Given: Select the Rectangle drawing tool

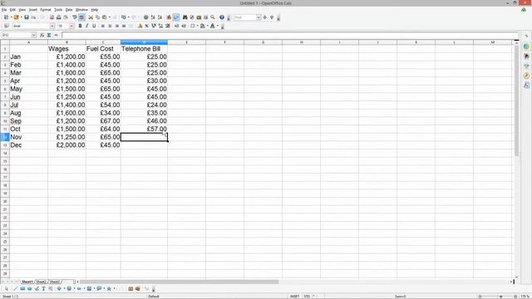Looking at the screenshot, I should point(22,289).
